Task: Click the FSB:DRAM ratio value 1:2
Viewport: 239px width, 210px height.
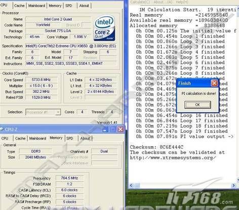Action: (x=69, y=184)
